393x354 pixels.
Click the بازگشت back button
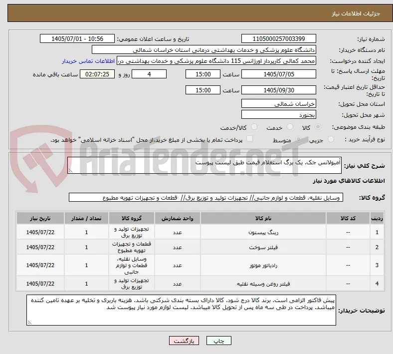184,341
